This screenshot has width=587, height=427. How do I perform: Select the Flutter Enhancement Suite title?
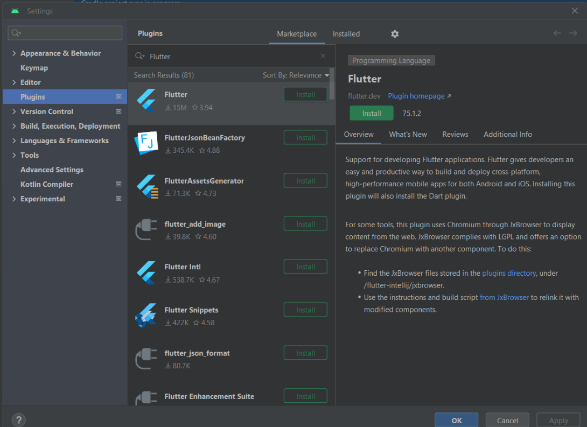coord(209,396)
